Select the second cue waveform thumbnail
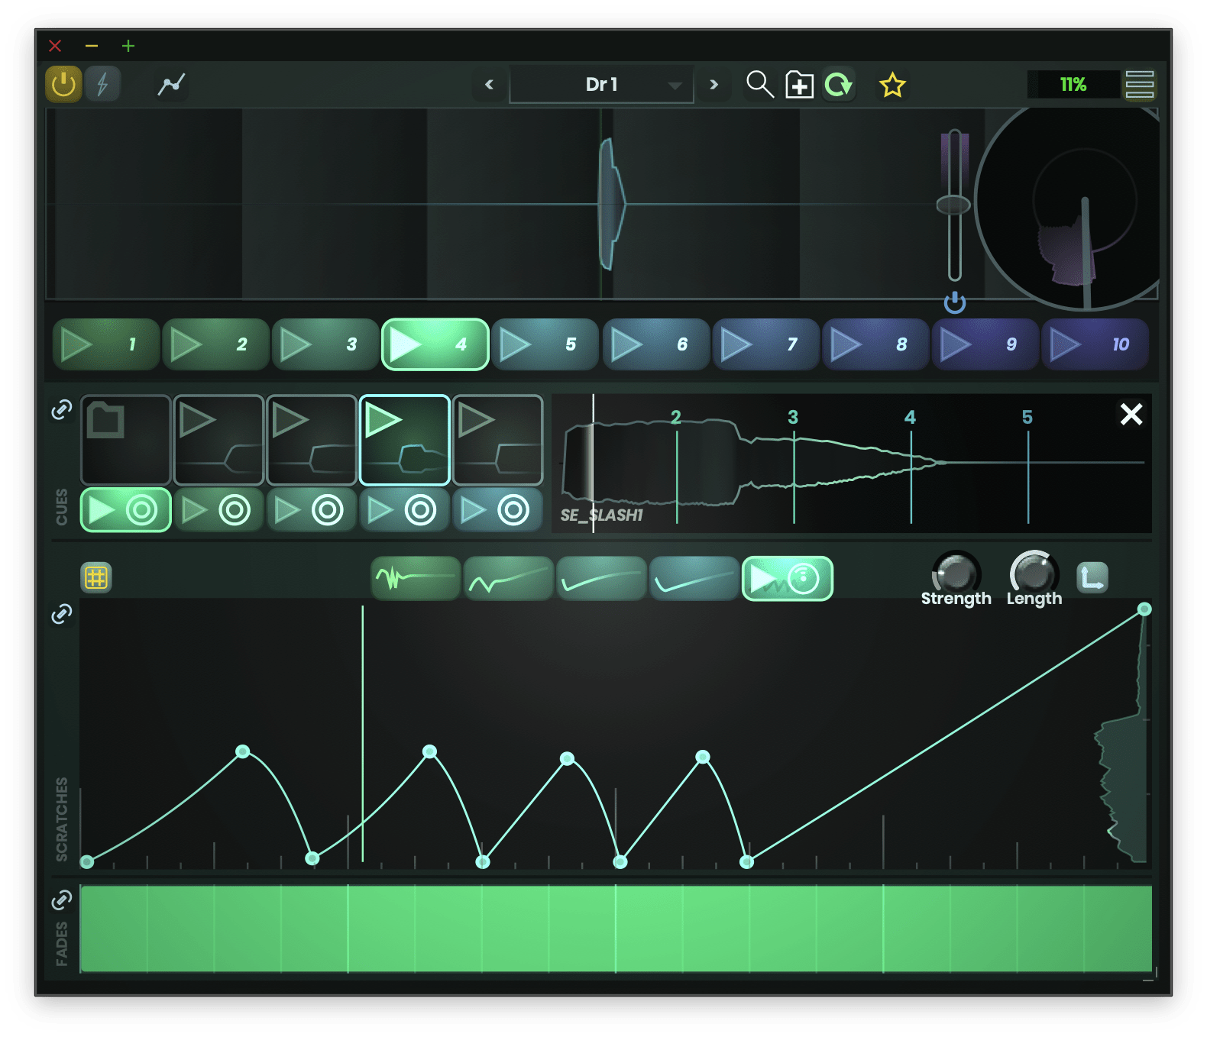Viewport: 1207px width, 1037px height. click(312, 440)
